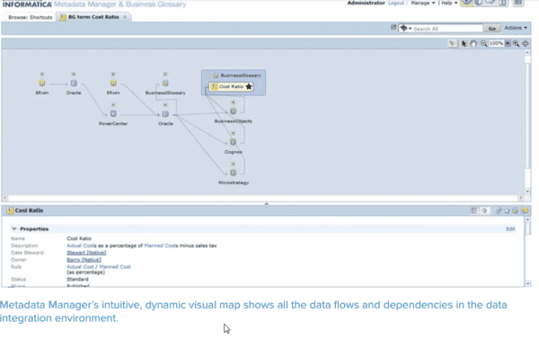Viewport: 539px width, 339px height.
Task: Open the Help menu
Action: pyautogui.click(x=449, y=3)
